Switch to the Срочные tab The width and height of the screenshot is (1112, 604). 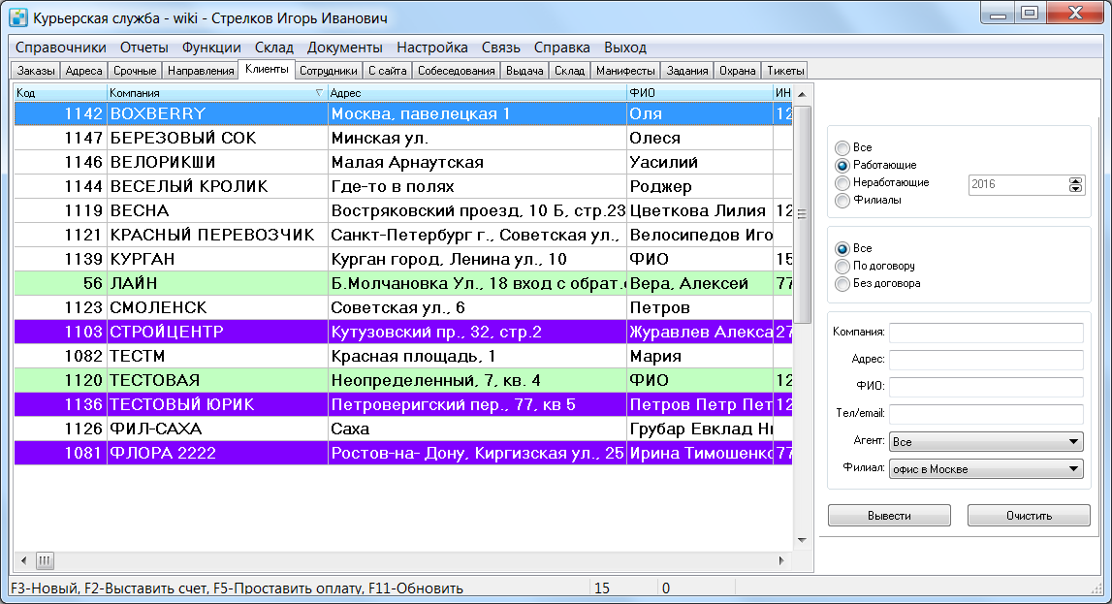click(135, 71)
